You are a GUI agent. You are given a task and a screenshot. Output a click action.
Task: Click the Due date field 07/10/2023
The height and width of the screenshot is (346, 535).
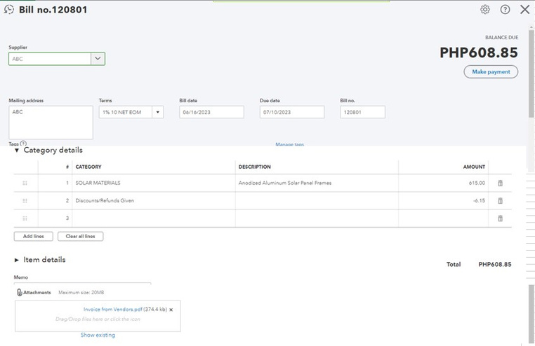[292, 112]
